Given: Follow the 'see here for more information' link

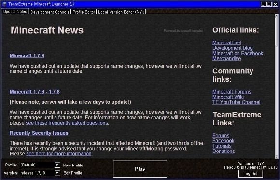Looking at the screenshot, I should 59,154.
